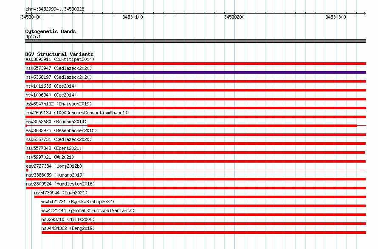Click the nsv4521444 (gnomADStructuralVariants) label
The width and height of the screenshot is (378, 249).
pyautogui.click(x=87, y=210)
